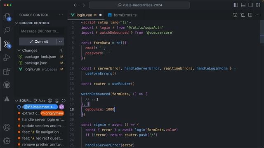Select package-lock.json in Changes
The width and height of the screenshot is (264, 148).
40,57
